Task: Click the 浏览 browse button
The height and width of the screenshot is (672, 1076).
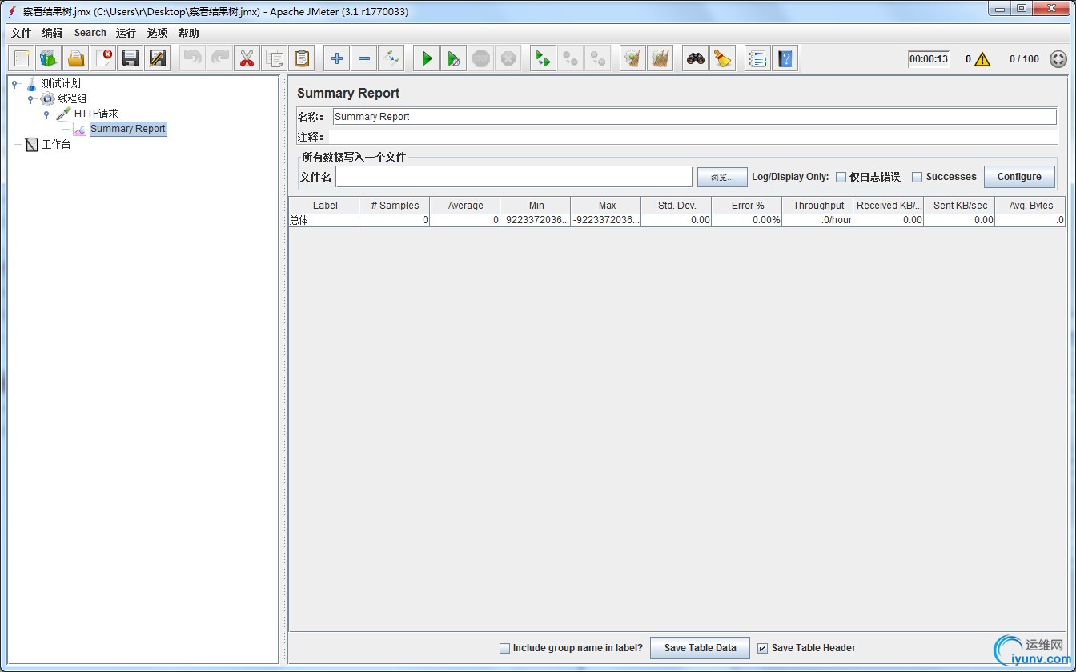Action: click(x=722, y=177)
